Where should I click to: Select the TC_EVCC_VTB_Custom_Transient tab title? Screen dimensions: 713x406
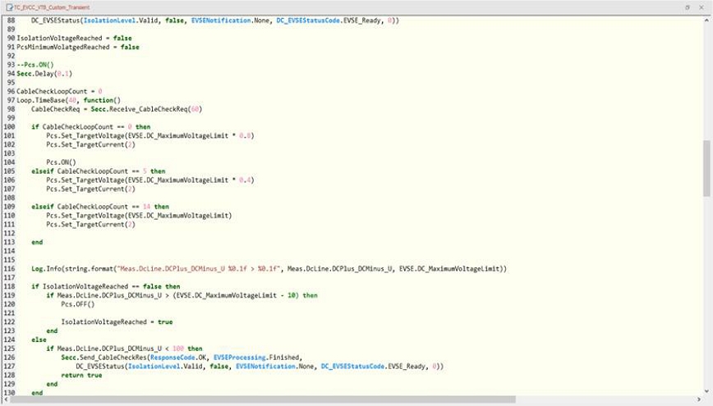tap(49, 7)
